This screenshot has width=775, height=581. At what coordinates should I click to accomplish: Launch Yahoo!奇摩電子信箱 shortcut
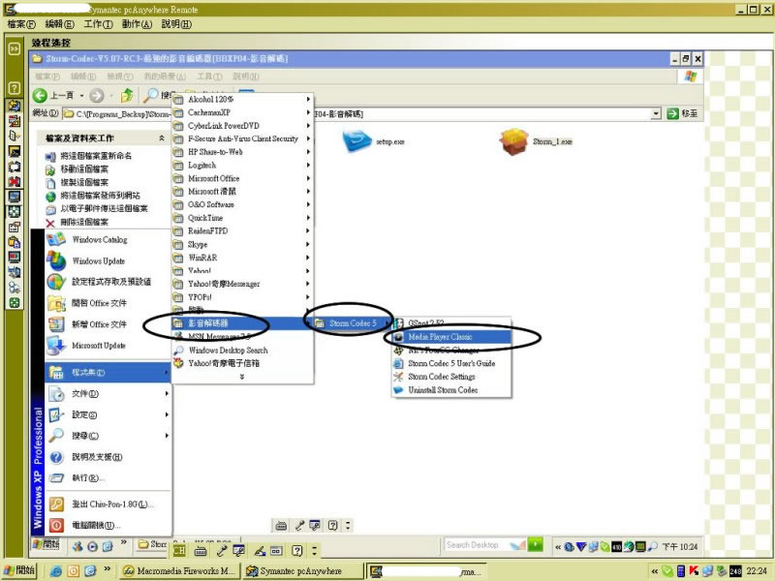coord(243,363)
